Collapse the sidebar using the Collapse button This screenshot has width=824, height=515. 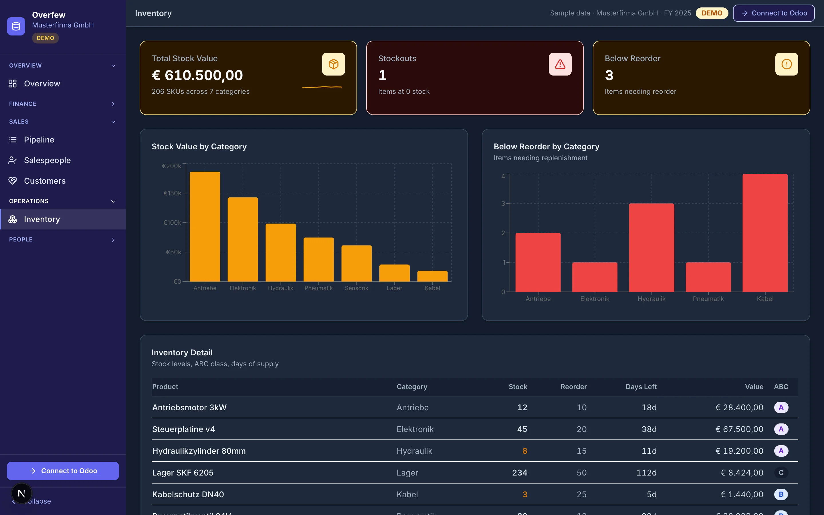tap(37, 501)
